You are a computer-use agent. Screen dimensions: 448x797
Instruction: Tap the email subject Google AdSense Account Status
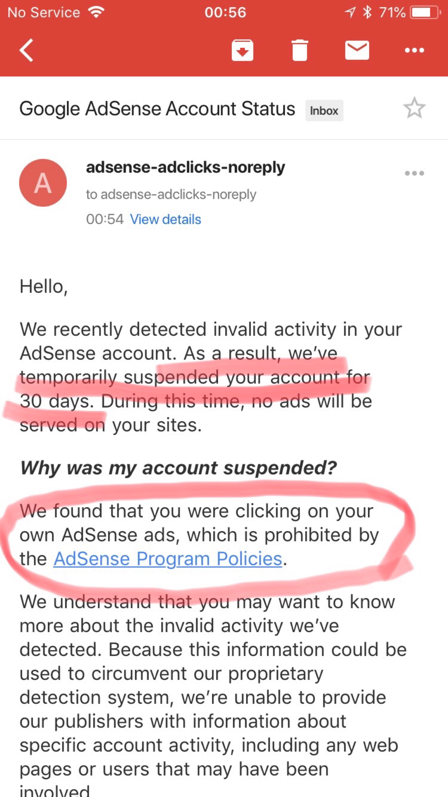157,109
